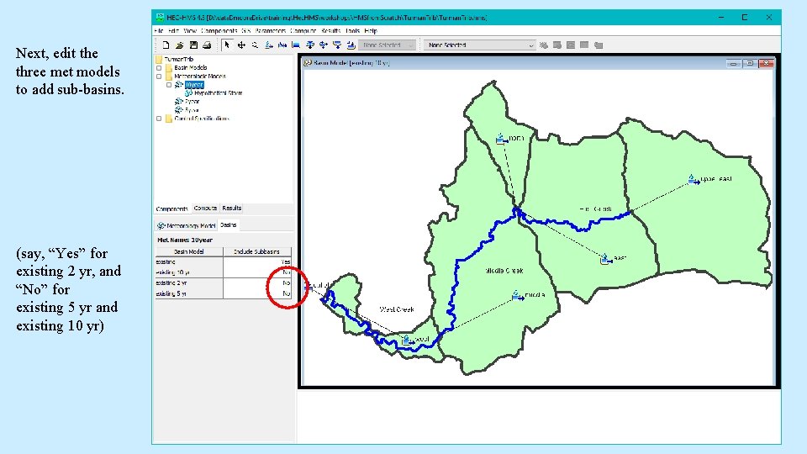Open the Help menu
This screenshot has height=454, width=807.
click(371, 31)
